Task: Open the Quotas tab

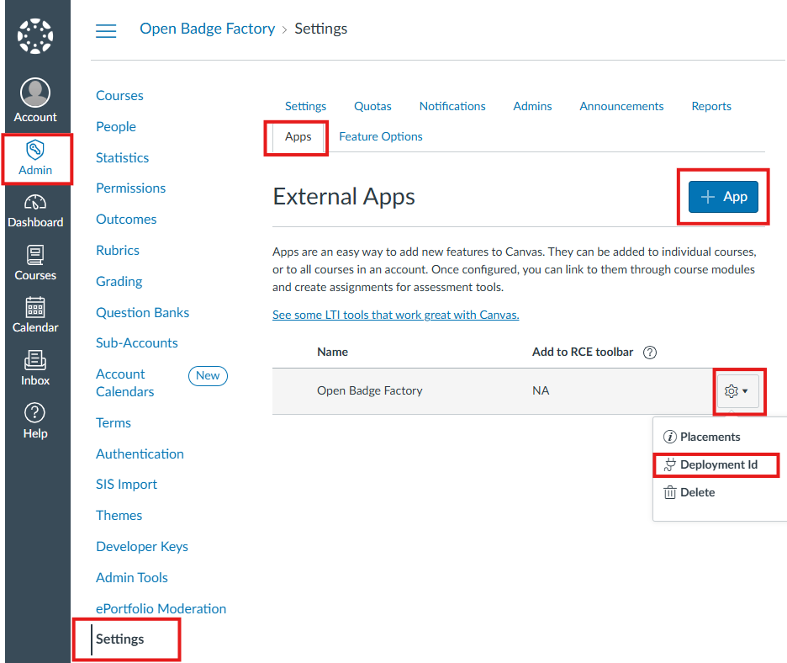Action: tap(372, 107)
